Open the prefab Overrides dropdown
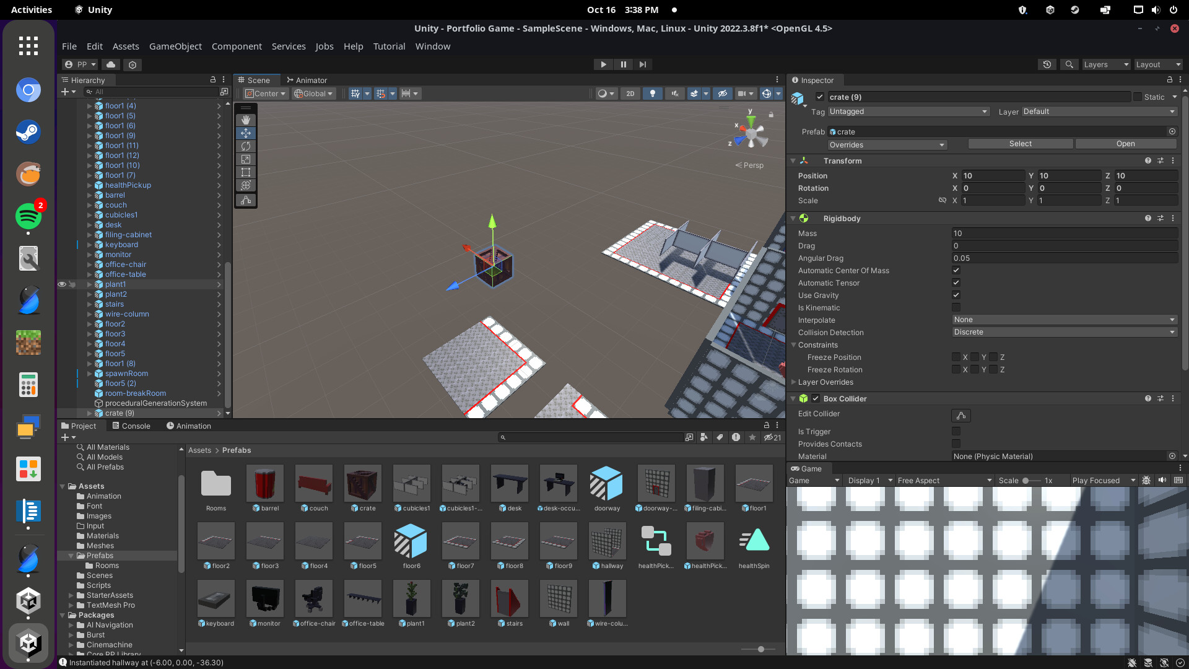 coord(887,144)
